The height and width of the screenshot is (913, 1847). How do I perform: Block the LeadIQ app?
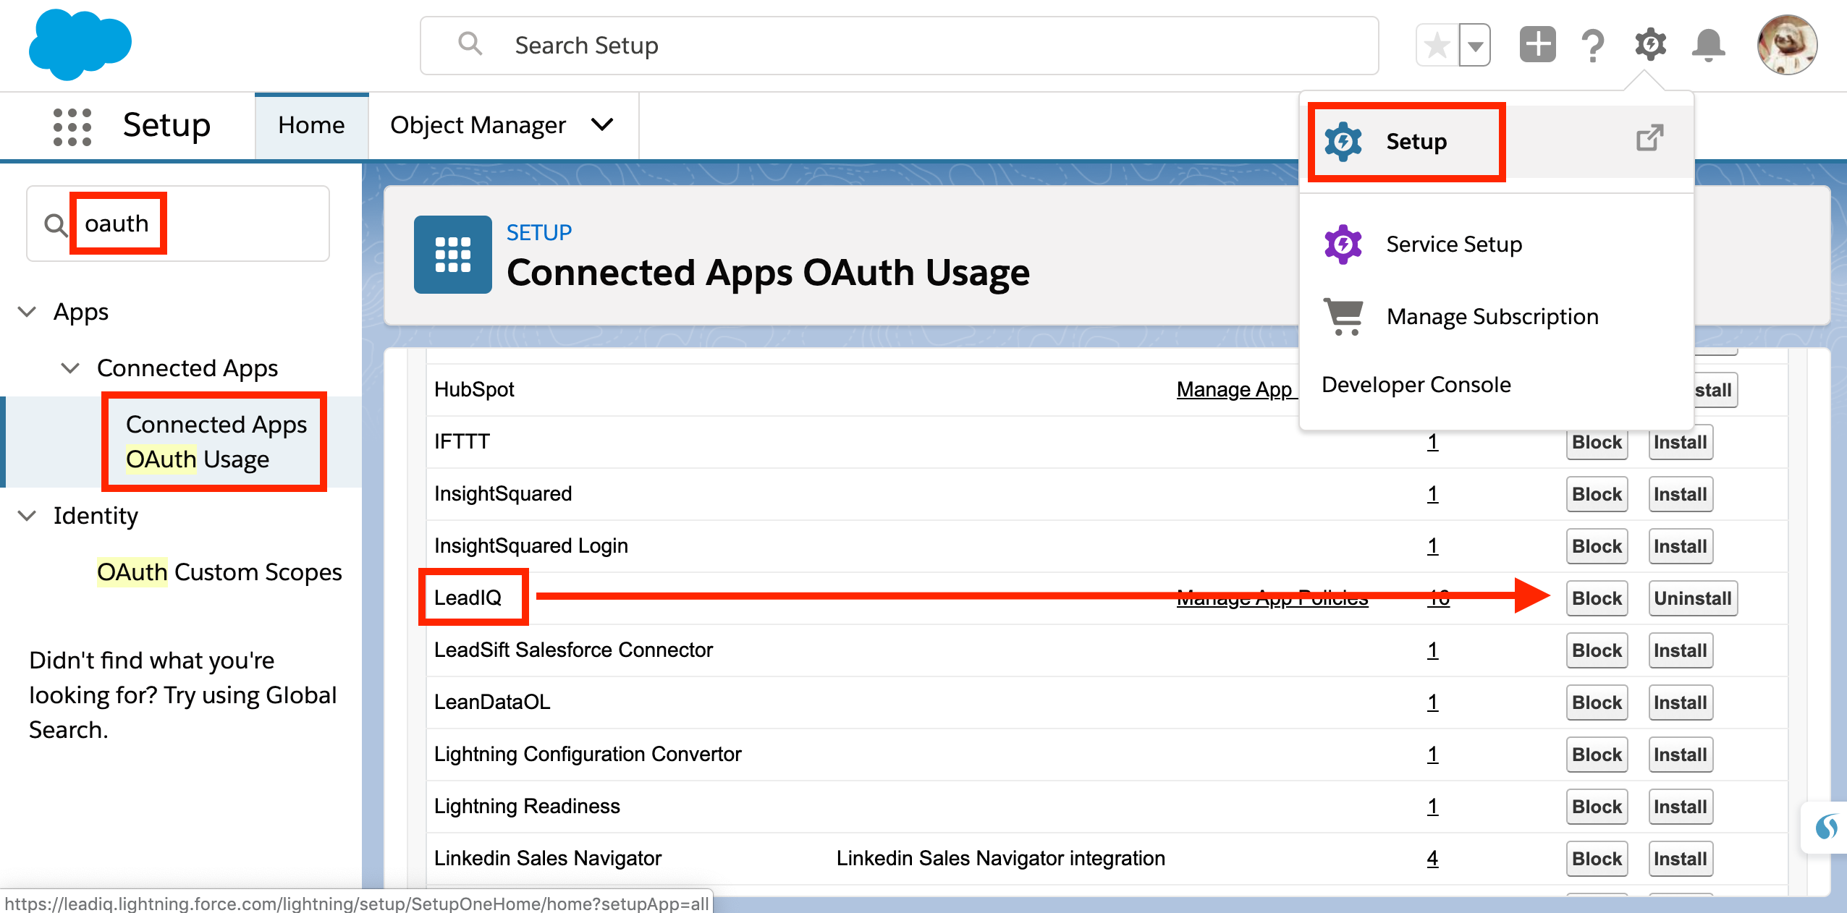pyautogui.click(x=1597, y=598)
